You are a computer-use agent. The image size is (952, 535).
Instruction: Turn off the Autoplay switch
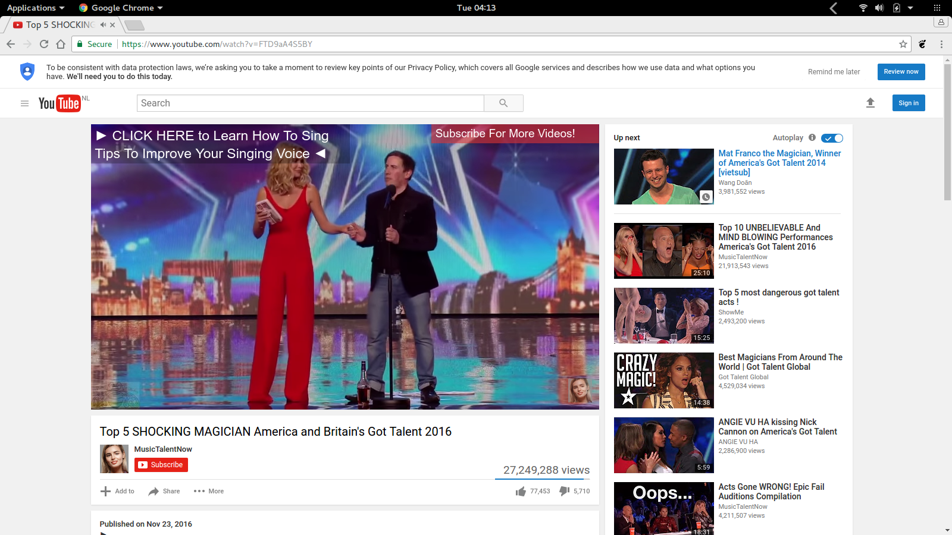(x=832, y=138)
